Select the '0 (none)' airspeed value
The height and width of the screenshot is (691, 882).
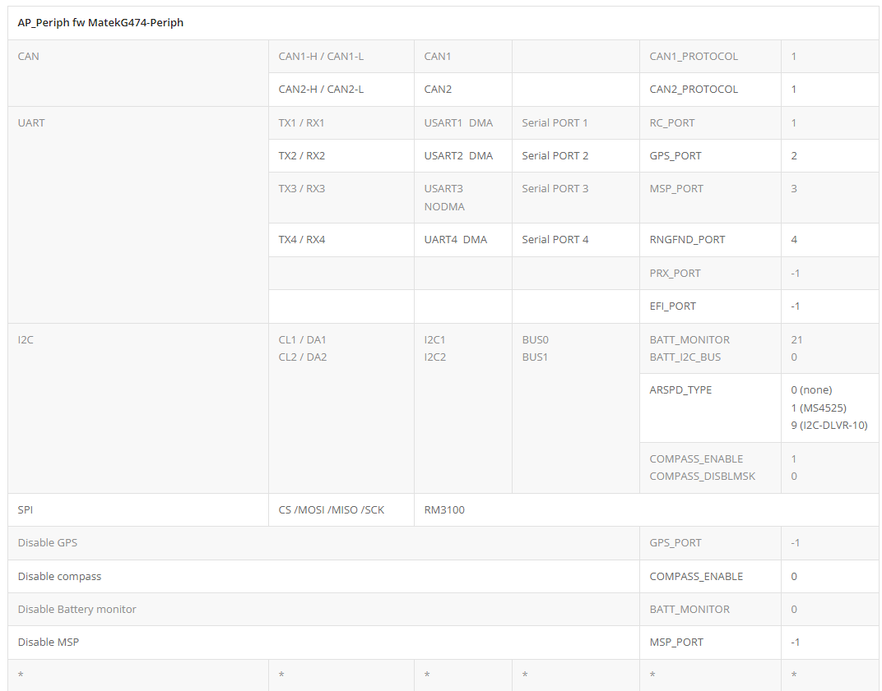(811, 390)
